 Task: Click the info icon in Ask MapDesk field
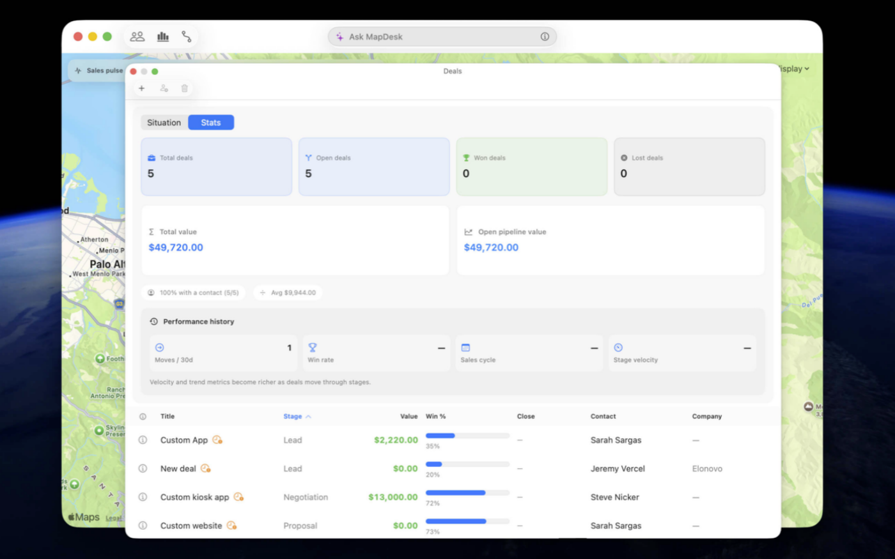[545, 36]
